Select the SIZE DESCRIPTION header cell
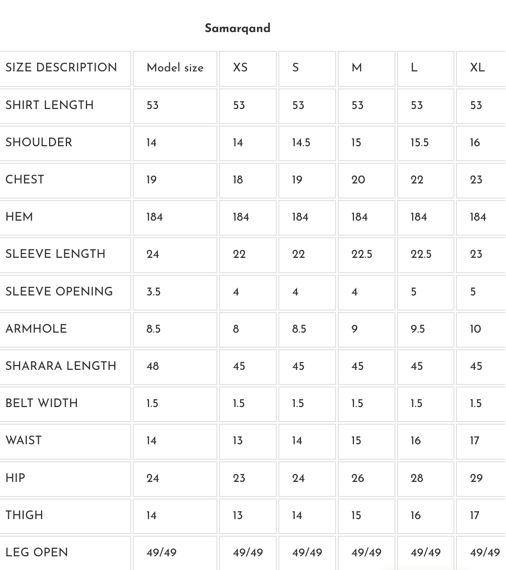This screenshot has height=570, width=506. tap(61, 68)
